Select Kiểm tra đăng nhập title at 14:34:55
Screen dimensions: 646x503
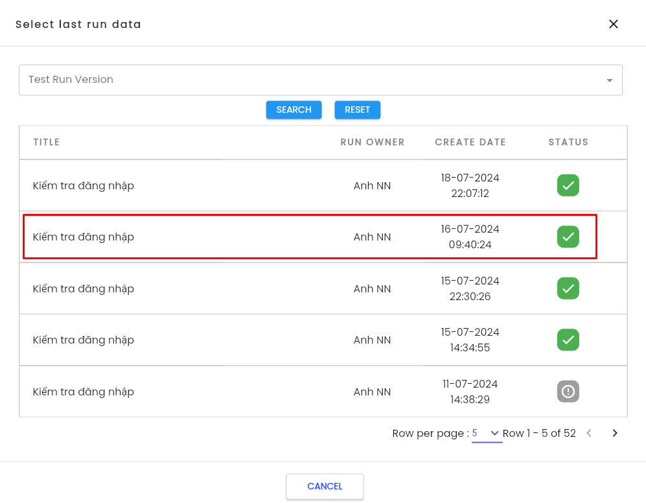click(x=83, y=340)
